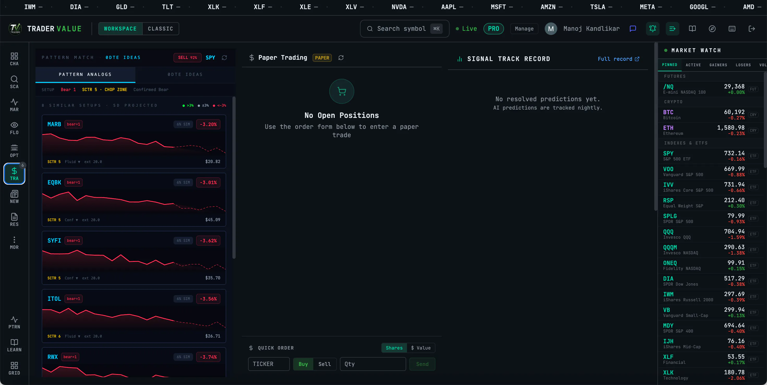Click the SELL 92% badge

pos(187,57)
